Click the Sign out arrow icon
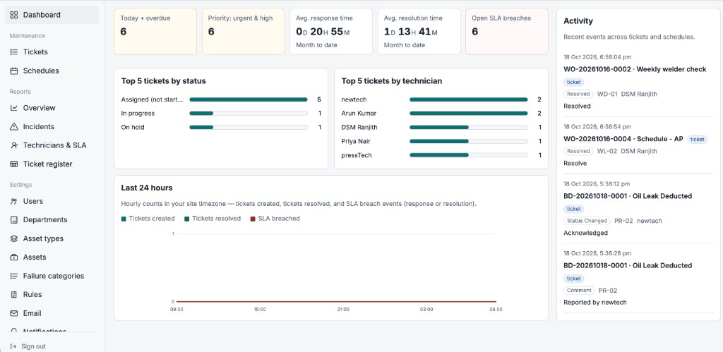The height and width of the screenshot is (352, 723). click(13, 346)
